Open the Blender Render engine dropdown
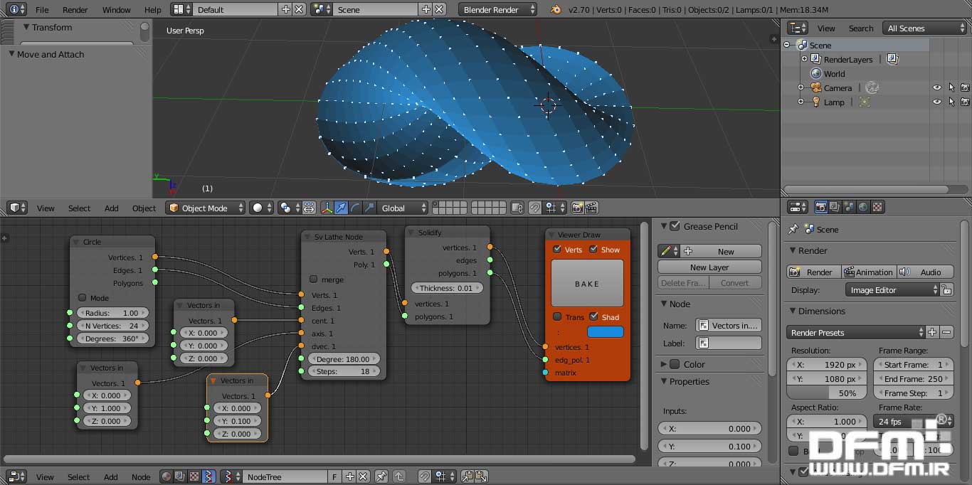This screenshot has width=972, height=485. coord(498,9)
